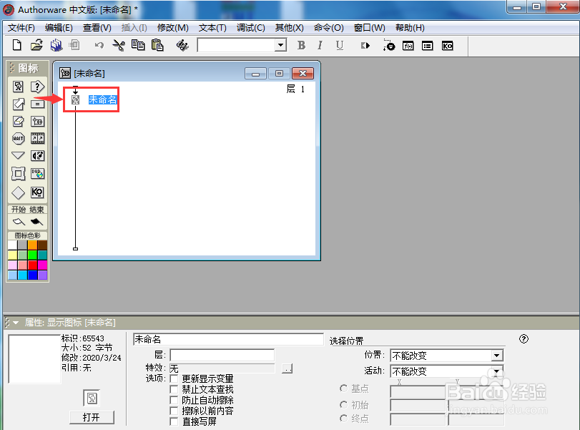Click the icon name field 未命名
Image resolution: width=580 pixels, height=430 pixels.
point(228,339)
